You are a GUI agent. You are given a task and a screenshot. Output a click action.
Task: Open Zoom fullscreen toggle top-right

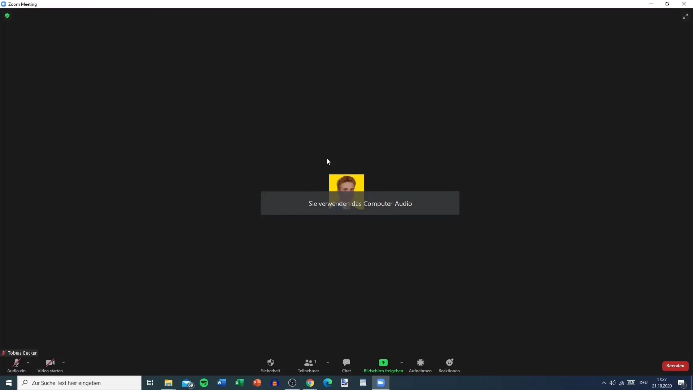click(x=685, y=16)
